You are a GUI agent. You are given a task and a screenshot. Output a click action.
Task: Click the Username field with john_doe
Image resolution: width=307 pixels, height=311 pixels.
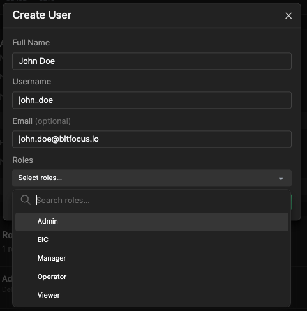[152, 100]
